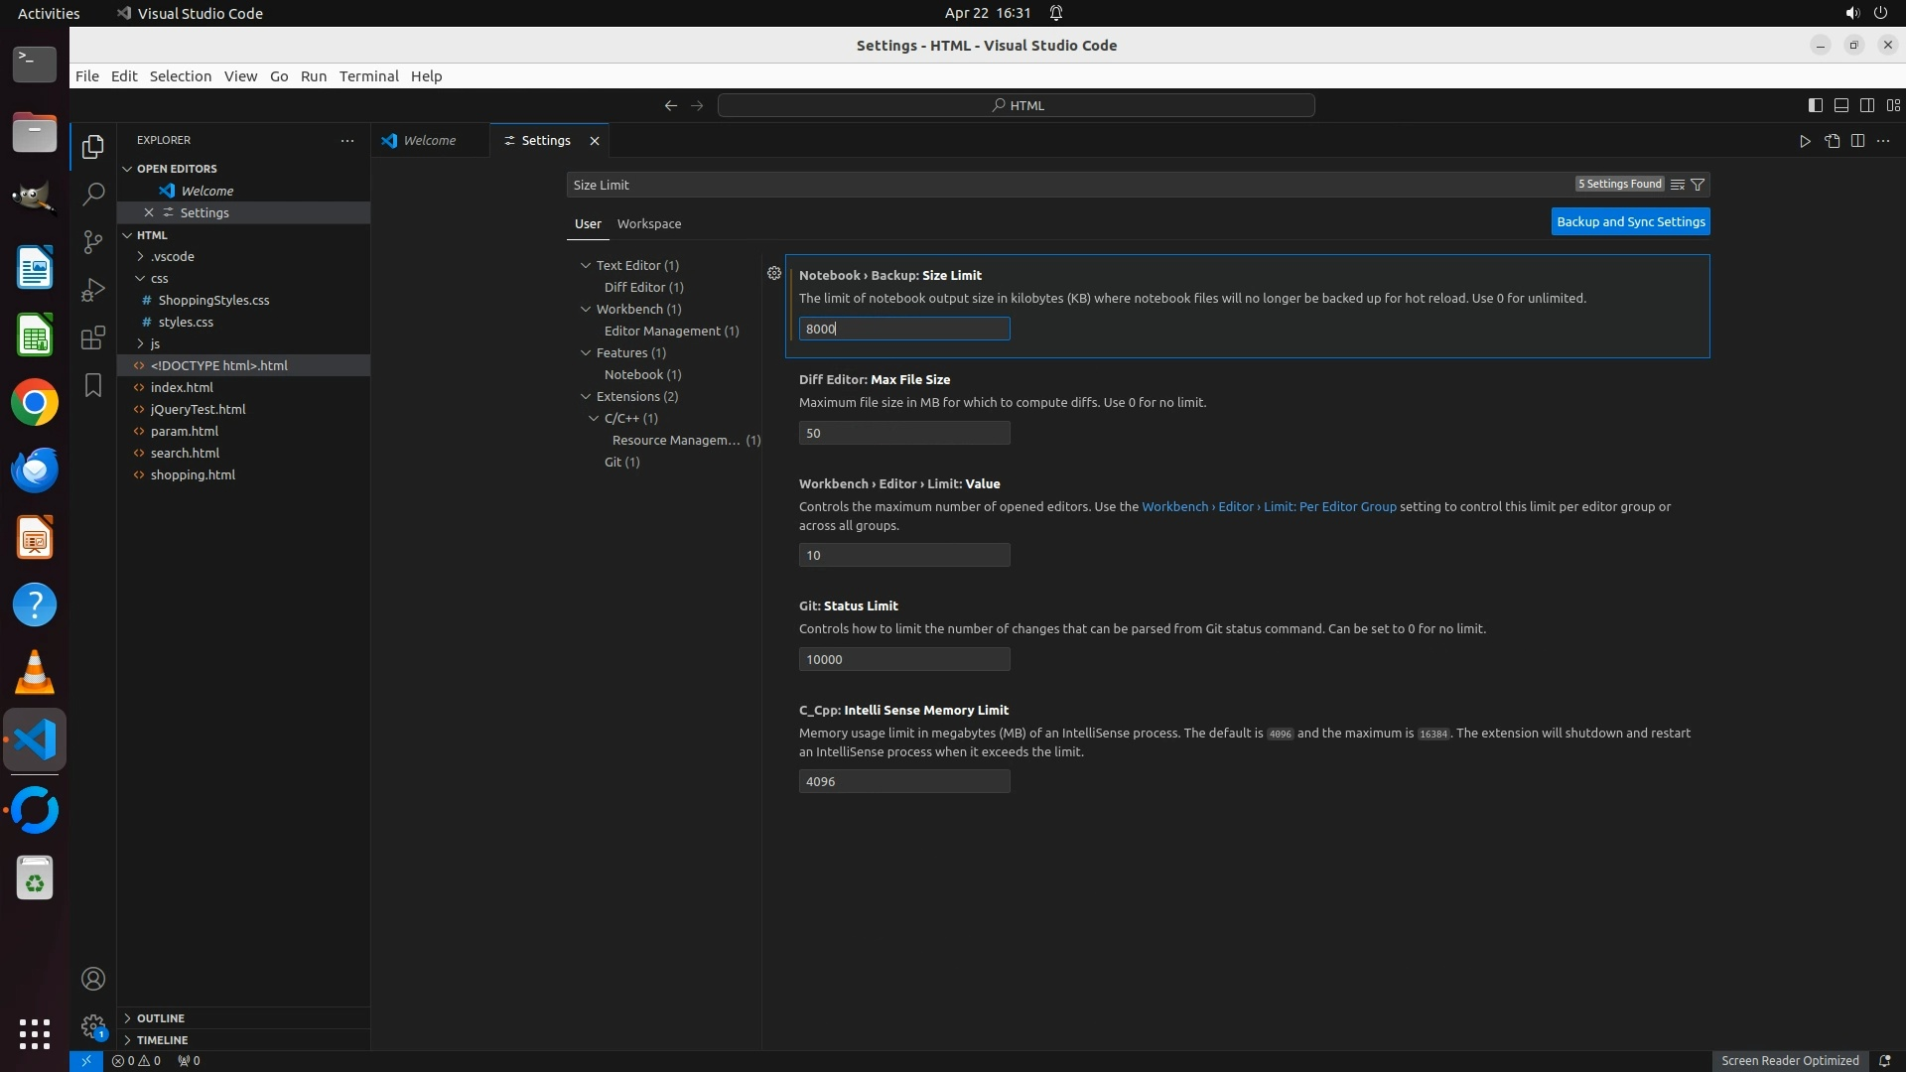Toggle primary side bar layout icon

pos(1815,105)
